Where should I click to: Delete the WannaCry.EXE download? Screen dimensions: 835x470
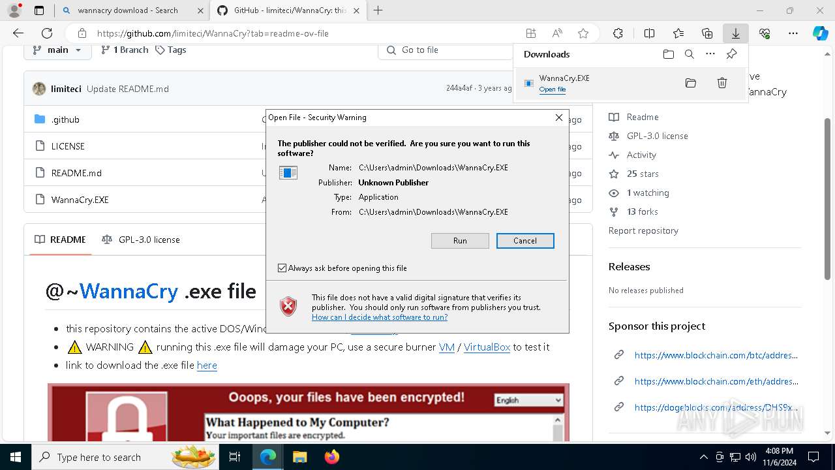722,83
